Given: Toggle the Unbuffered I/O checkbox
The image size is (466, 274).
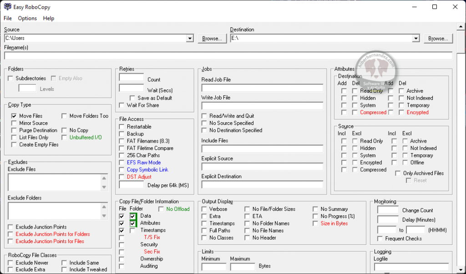Looking at the screenshot, I should coord(64,137).
